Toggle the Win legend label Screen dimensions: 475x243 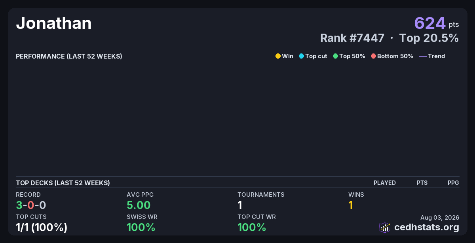[288, 56]
